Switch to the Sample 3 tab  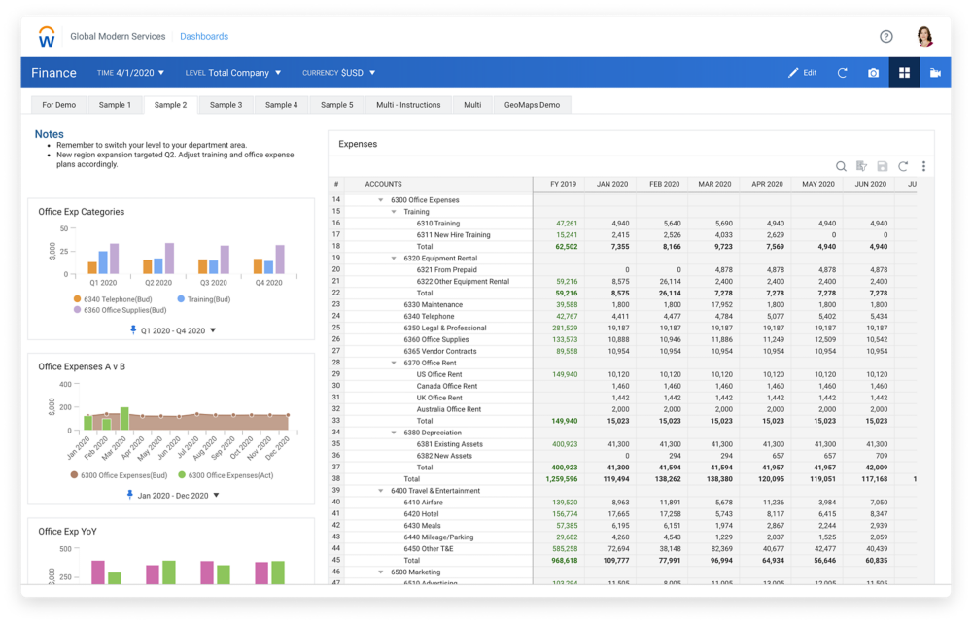pyautogui.click(x=226, y=105)
